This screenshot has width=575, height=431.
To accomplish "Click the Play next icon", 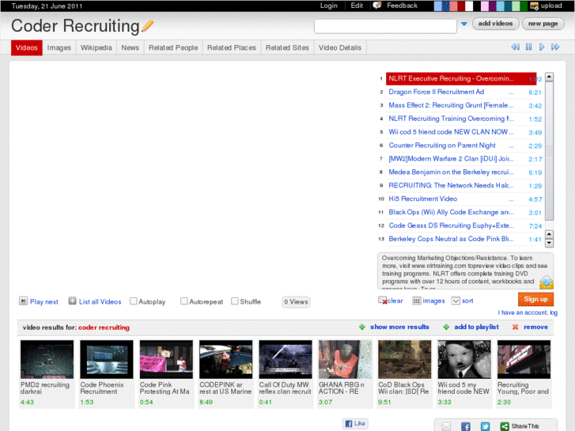I will 23,301.
